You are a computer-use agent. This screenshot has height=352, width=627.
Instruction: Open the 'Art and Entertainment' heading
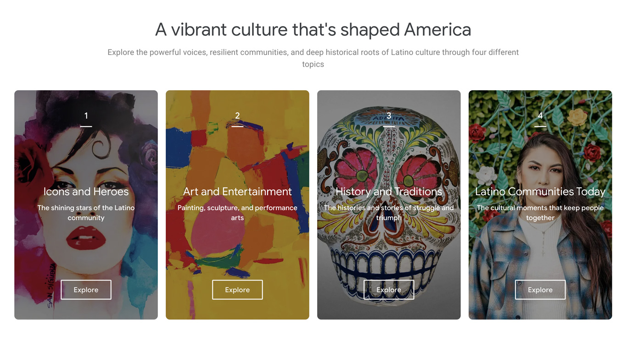237,192
